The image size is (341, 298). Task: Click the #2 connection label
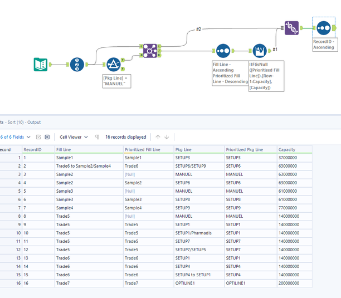tap(198, 29)
